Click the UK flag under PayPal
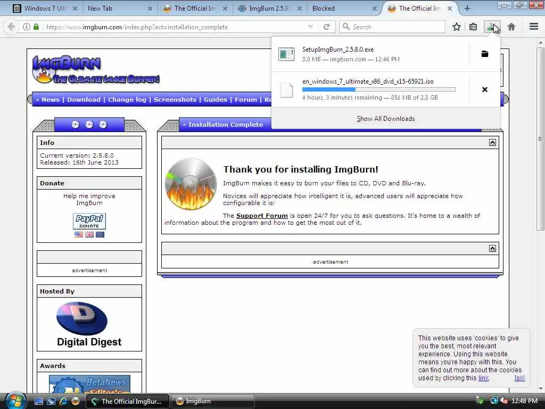 (x=89, y=234)
